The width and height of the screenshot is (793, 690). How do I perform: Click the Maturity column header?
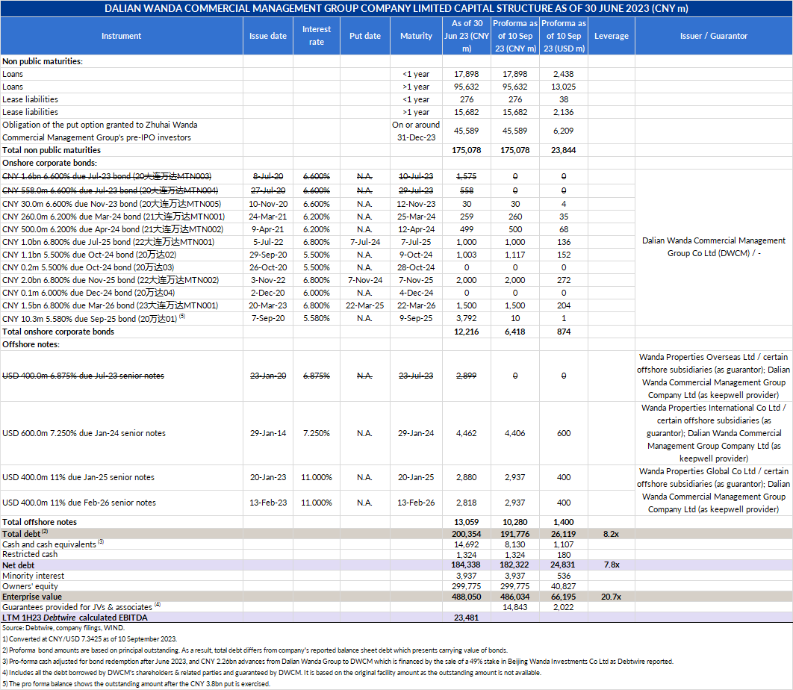416,36
